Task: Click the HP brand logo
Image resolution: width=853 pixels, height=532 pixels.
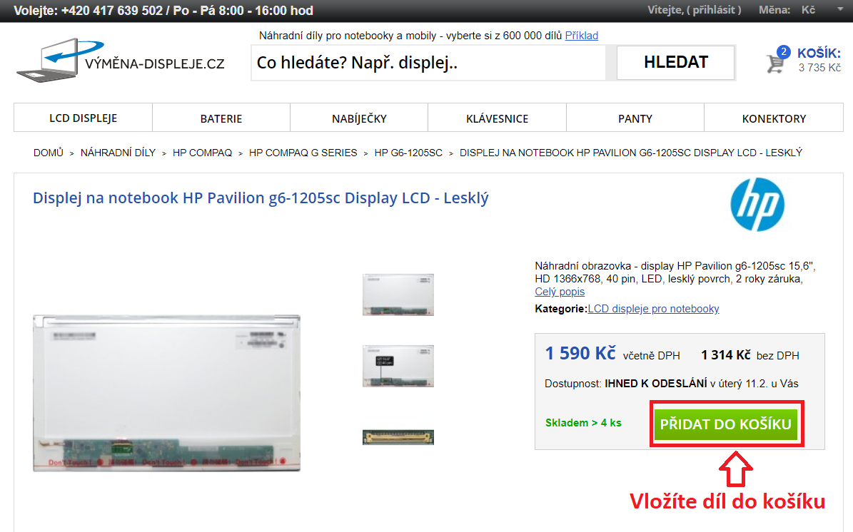Action: pos(757,205)
